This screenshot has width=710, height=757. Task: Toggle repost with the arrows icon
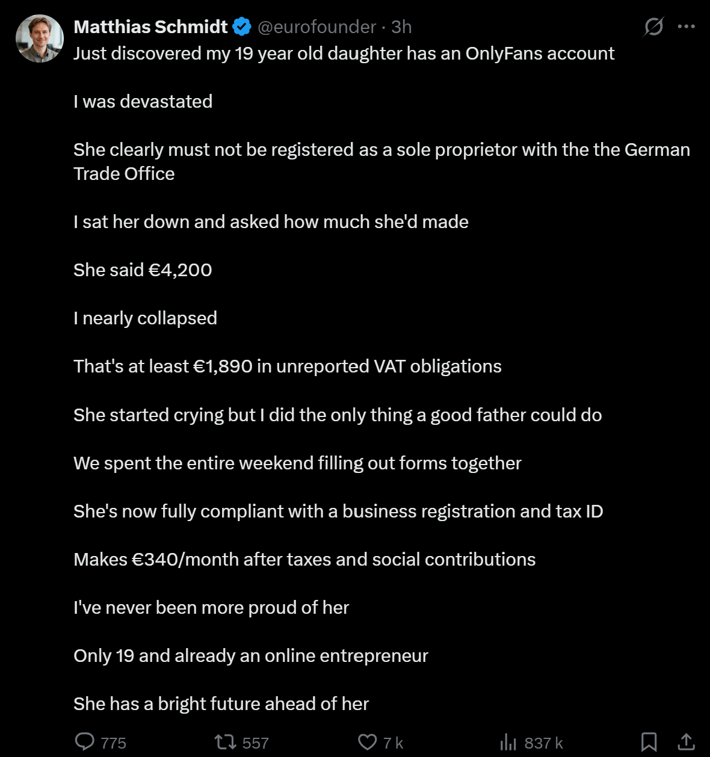(x=226, y=742)
